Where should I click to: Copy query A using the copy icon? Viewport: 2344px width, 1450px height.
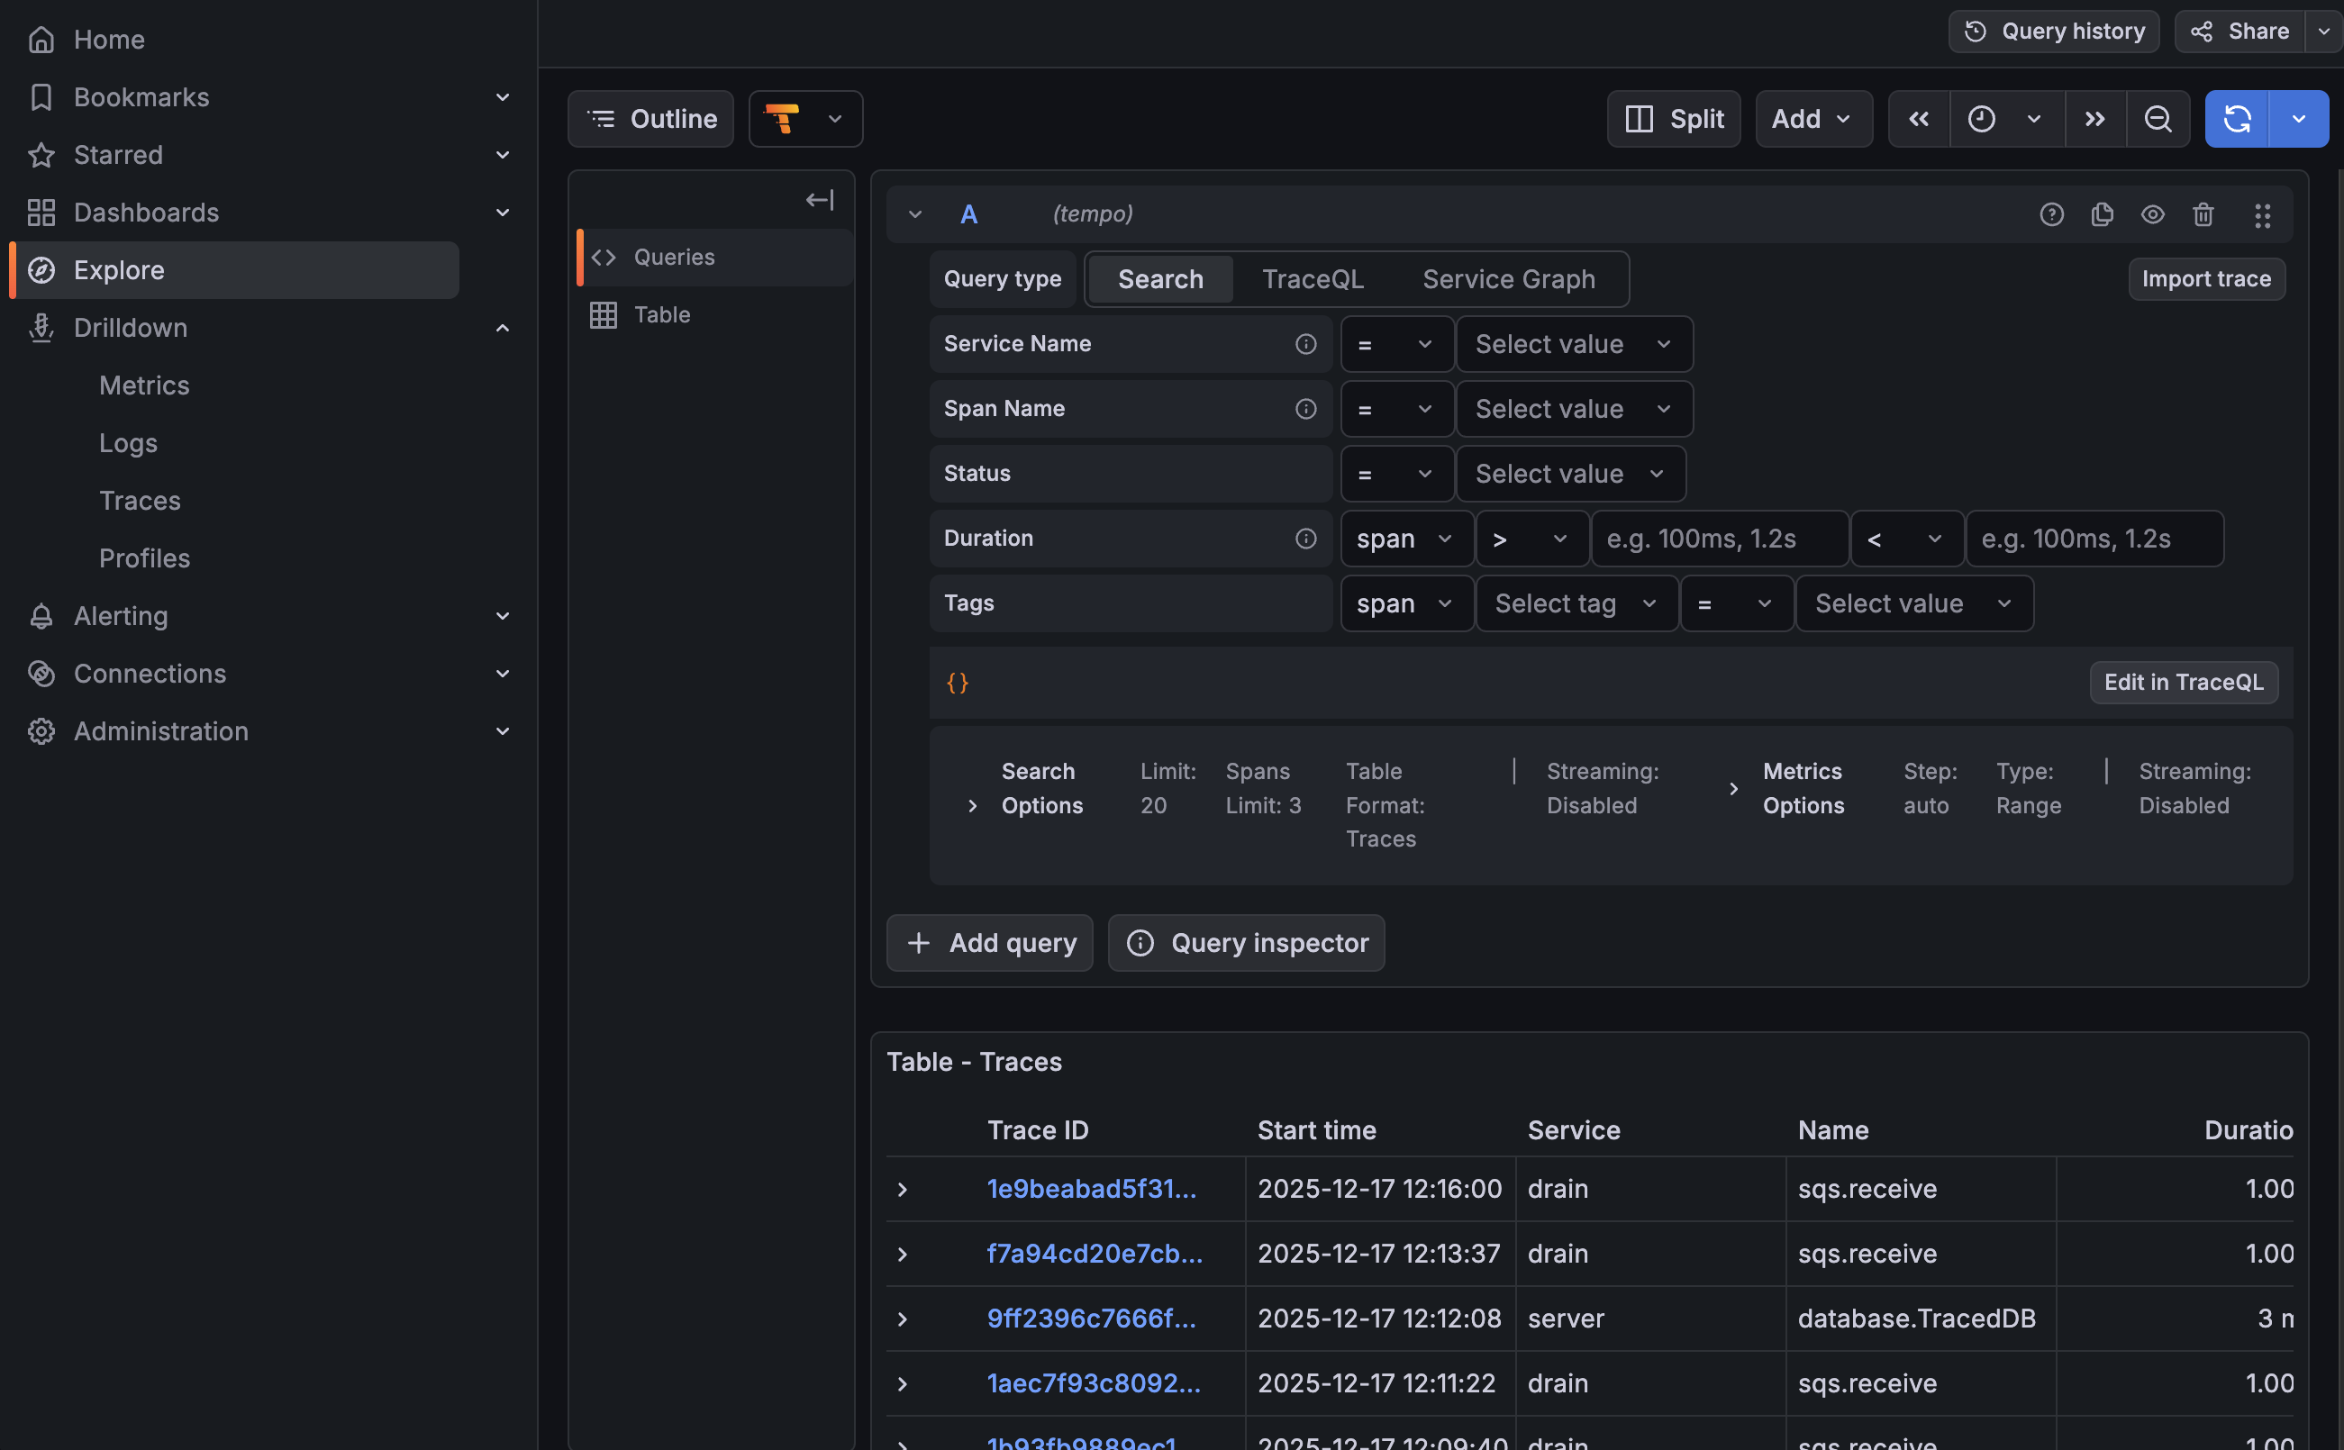pyautogui.click(x=2103, y=215)
